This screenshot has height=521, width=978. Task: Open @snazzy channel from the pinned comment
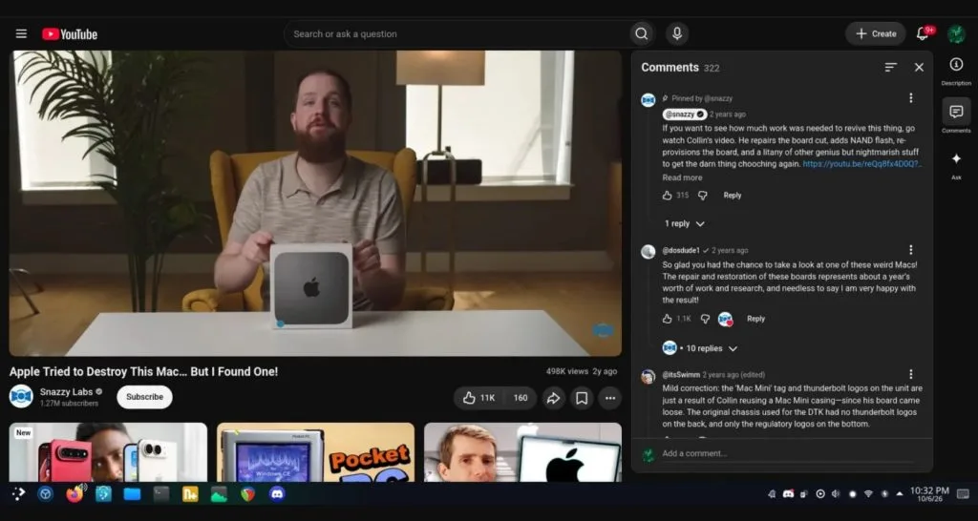click(684, 115)
